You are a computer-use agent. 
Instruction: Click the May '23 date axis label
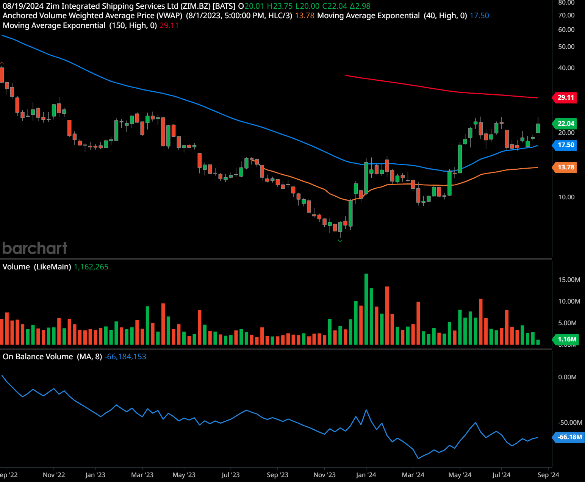pos(184,475)
